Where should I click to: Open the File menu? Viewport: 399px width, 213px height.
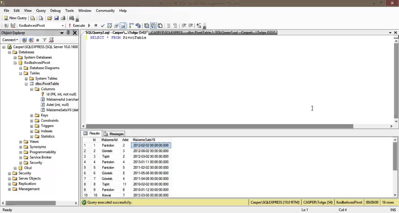pos(6,11)
